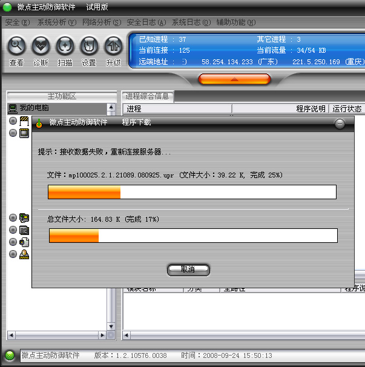365x367 pixels.
Task: Collapse info panel with orange arrow button
Action: coord(234,79)
